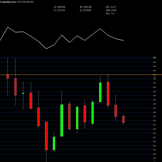Click the low value 'L: 270.60'
This screenshot has width=162, height=162.
[85, 10]
